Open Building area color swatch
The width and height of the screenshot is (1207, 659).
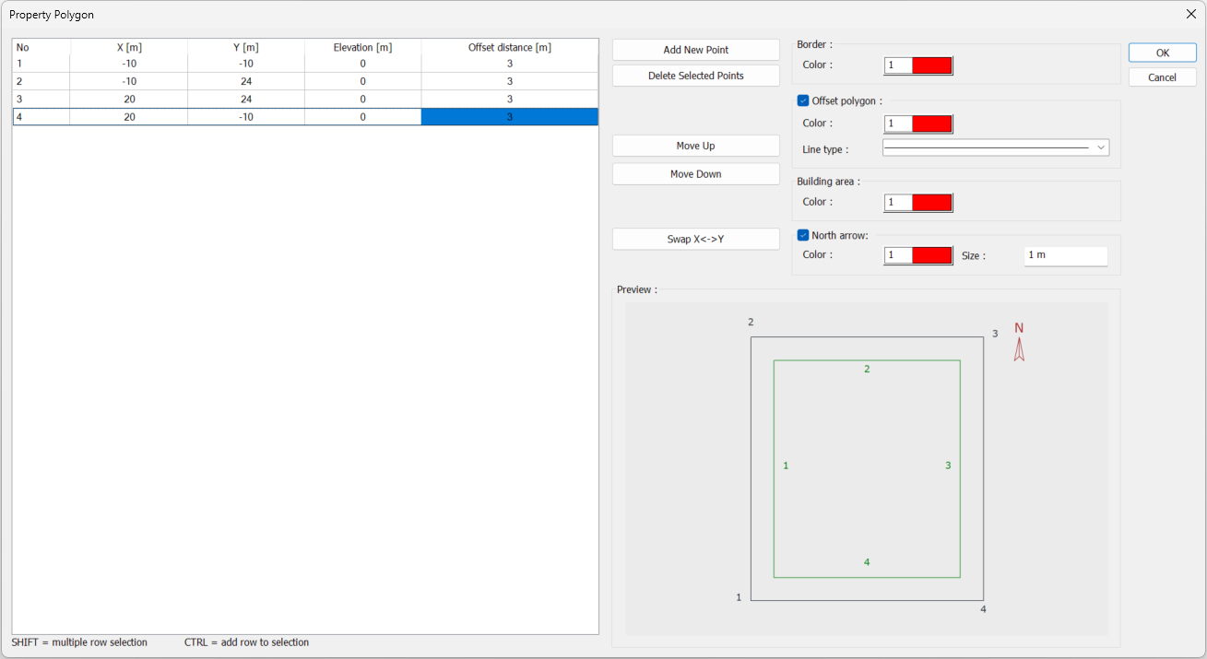pos(931,203)
